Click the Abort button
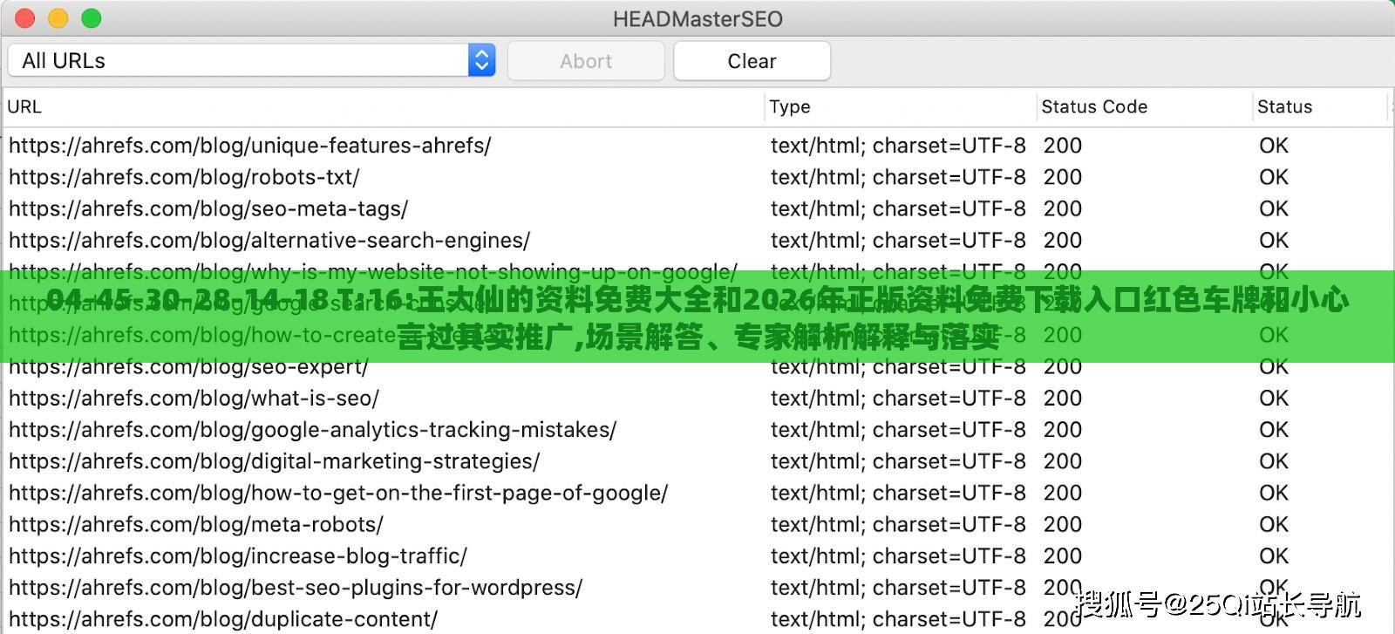Screen dimensions: 1395x634 (x=586, y=61)
